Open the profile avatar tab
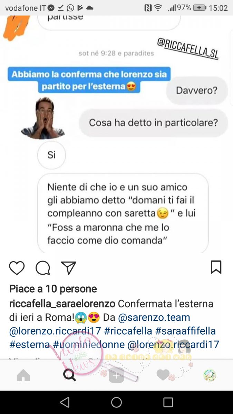The width and height of the screenshot is (233, 414). [210, 375]
